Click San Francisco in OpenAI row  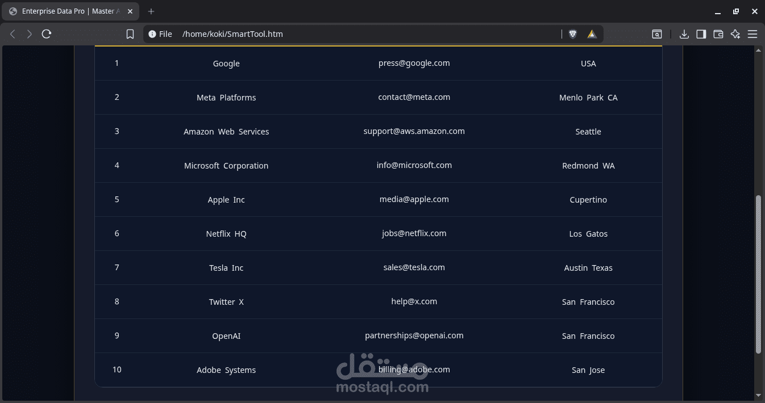(x=588, y=336)
